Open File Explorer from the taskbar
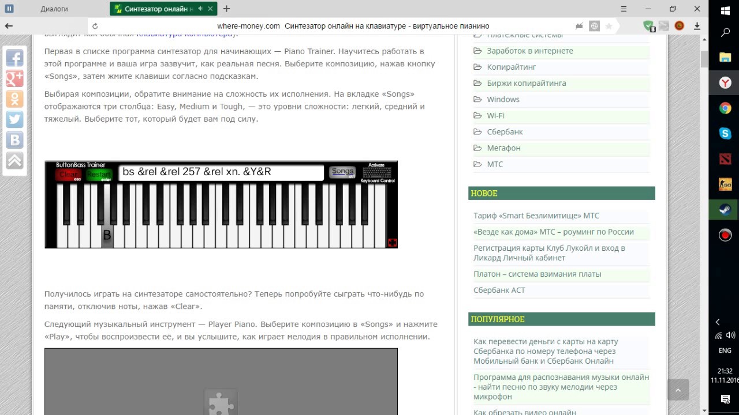739x415 pixels. click(x=725, y=58)
